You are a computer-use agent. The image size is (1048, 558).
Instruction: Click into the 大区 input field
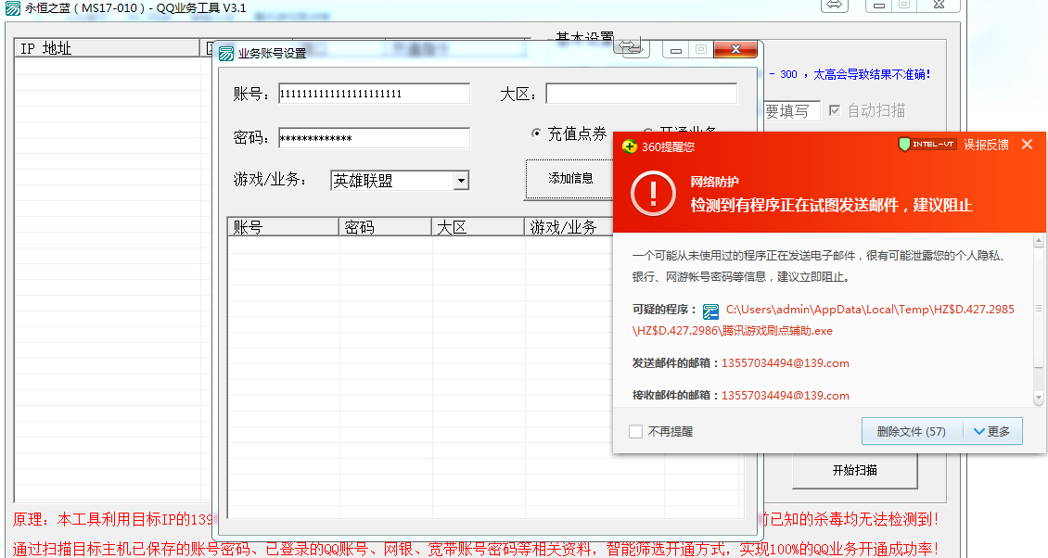tap(642, 94)
